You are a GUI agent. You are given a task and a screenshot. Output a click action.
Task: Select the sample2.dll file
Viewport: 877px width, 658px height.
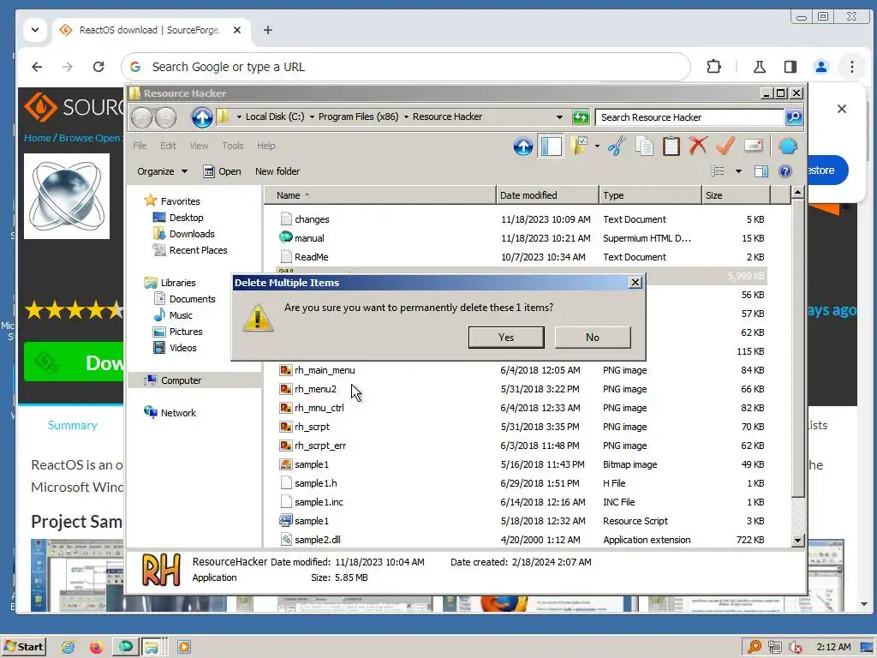(317, 540)
